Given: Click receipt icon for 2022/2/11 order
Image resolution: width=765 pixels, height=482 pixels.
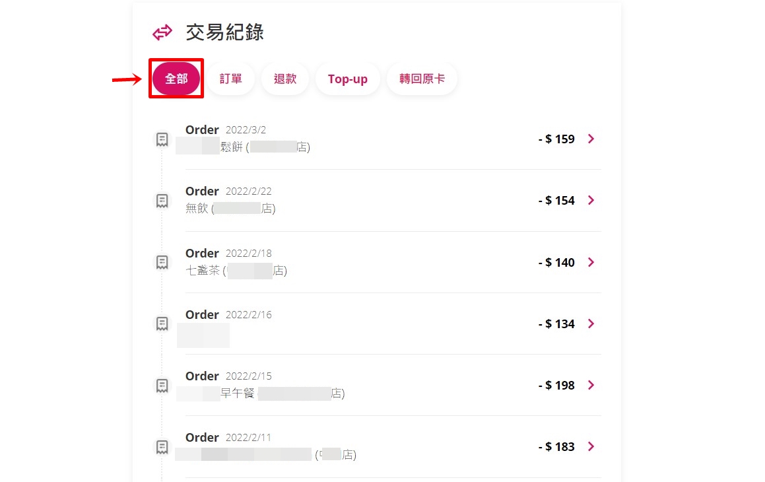Looking at the screenshot, I should pyautogui.click(x=162, y=448).
